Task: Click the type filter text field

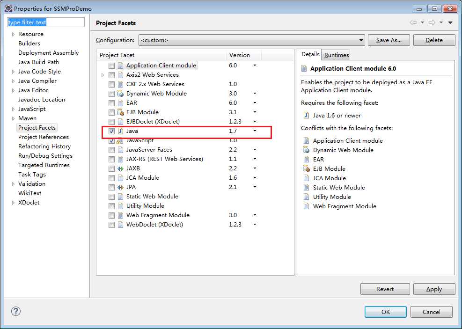Action: coord(46,22)
